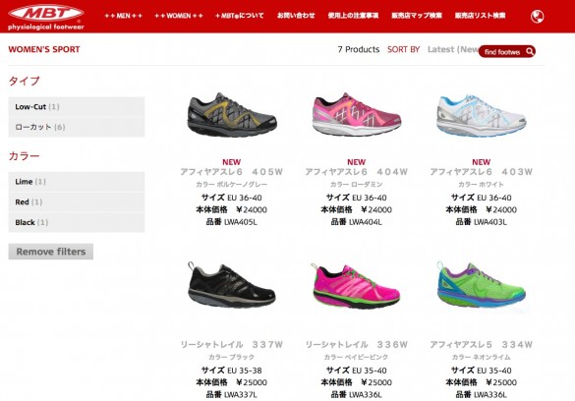575x401 pixels.
Task: Filter by Lime color
Action: click(x=77, y=182)
